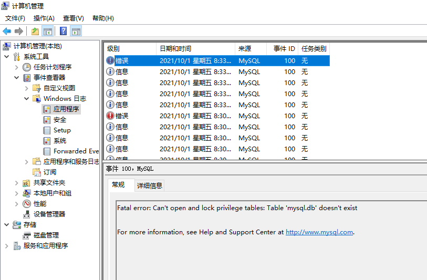Click the 性能 performance icon
Image resolution: width=427 pixels, height=280 pixels.
point(27,204)
